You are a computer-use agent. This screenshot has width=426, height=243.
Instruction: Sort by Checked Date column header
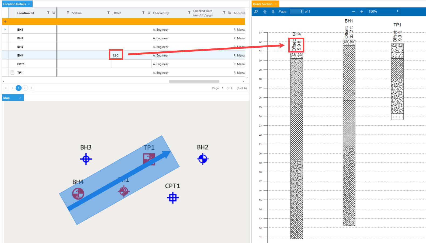coord(203,13)
